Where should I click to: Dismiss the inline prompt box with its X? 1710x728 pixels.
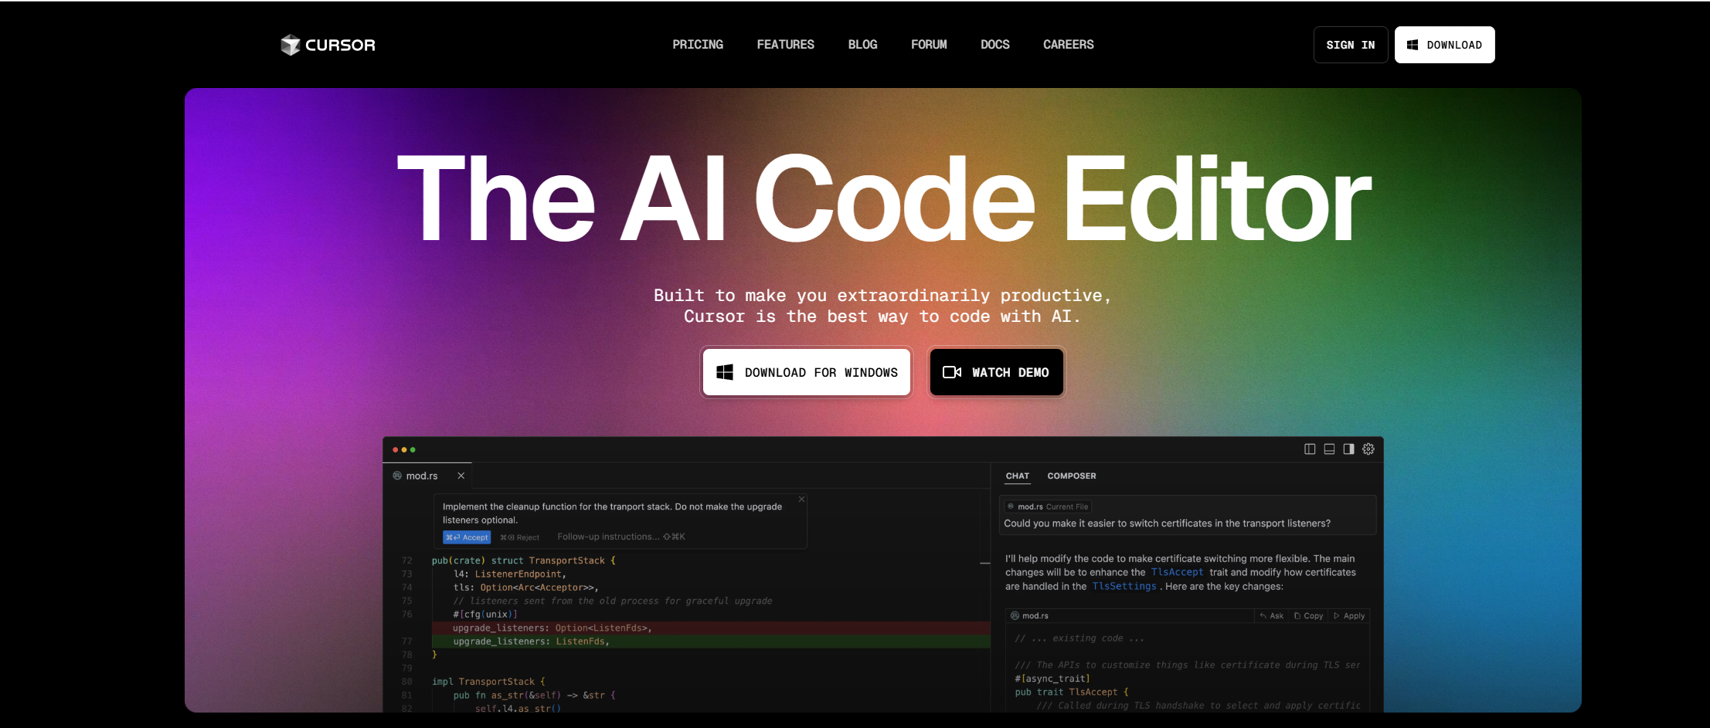pos(802,499)
